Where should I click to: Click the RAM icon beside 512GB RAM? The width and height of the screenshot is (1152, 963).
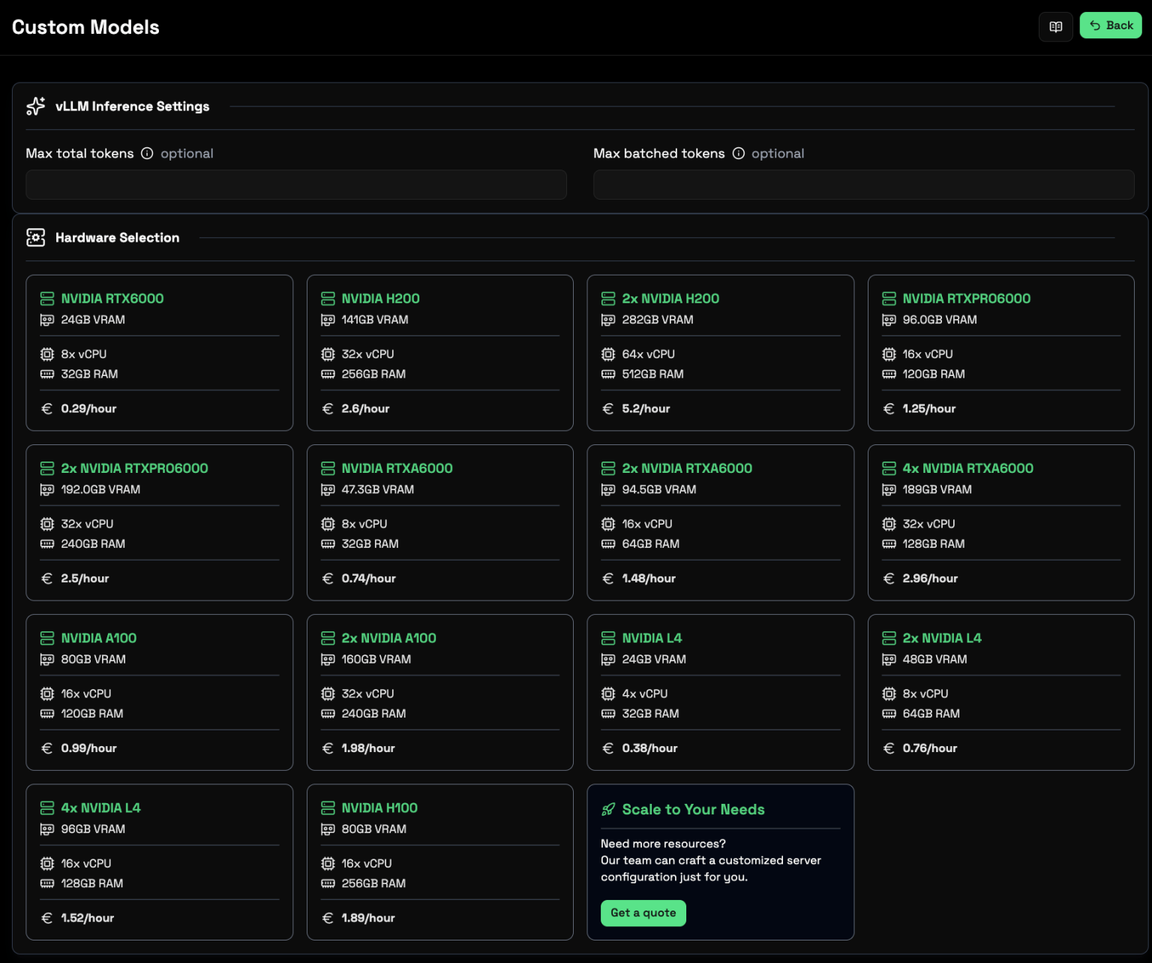click(608, 374)
